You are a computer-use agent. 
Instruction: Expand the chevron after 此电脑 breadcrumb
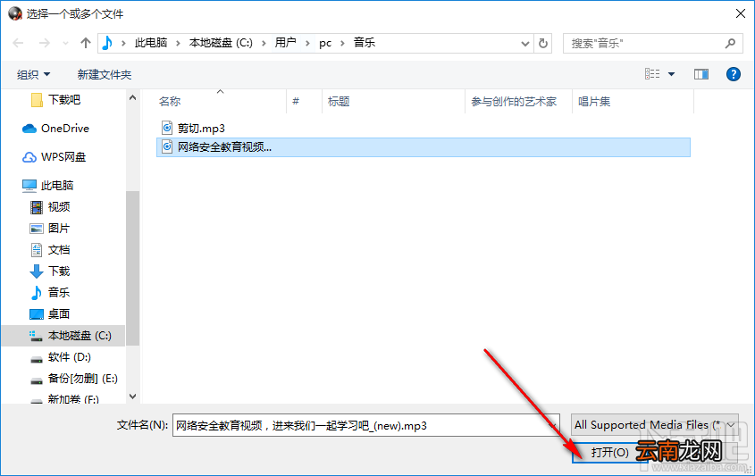(x=178, y=44)
